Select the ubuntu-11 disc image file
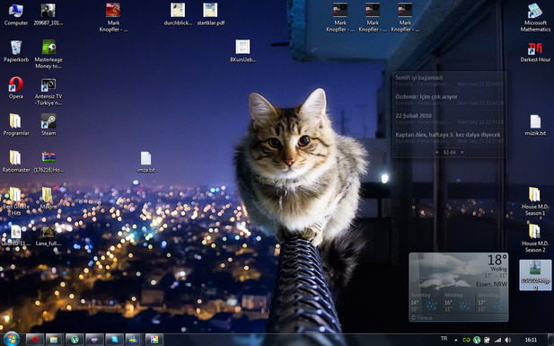The width and height of the screenshot is (554, 346). pyautogui.click(x=16, y=235)
